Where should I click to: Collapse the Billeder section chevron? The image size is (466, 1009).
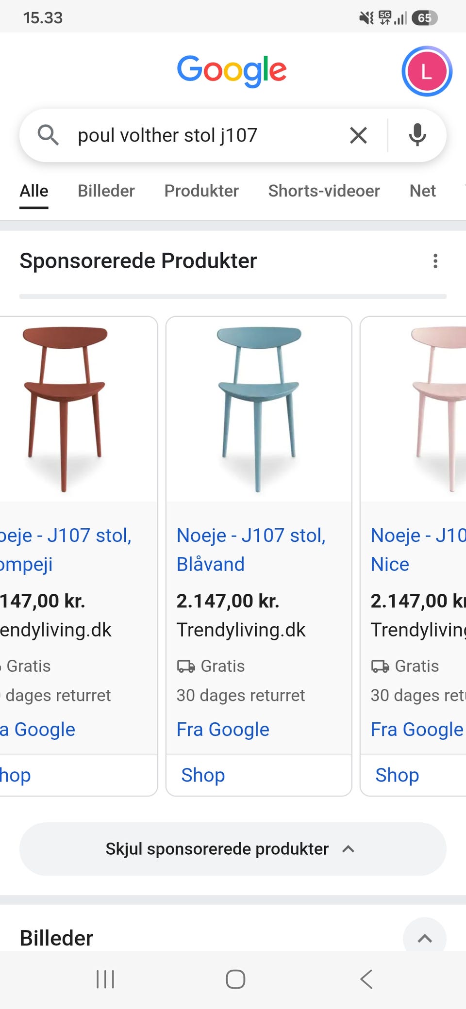[425, 937]
